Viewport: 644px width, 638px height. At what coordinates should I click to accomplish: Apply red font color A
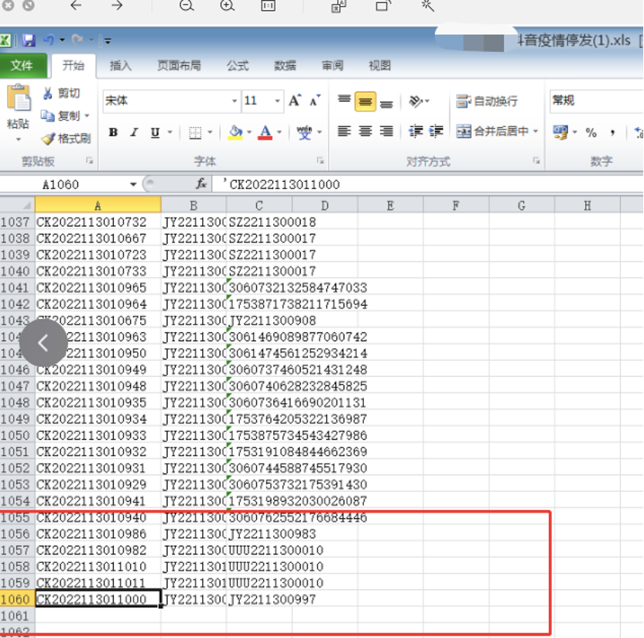[265, 132]
